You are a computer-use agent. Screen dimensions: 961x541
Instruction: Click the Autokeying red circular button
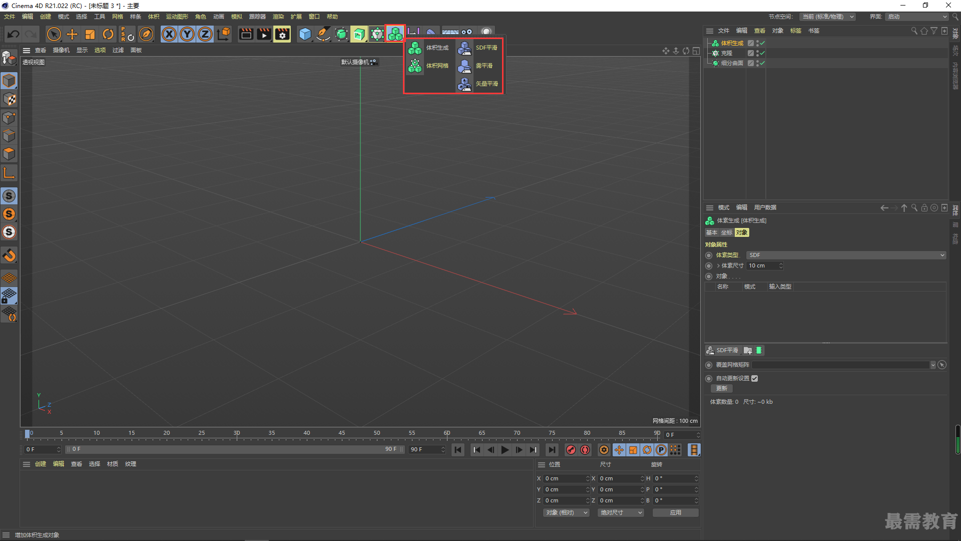585,450
